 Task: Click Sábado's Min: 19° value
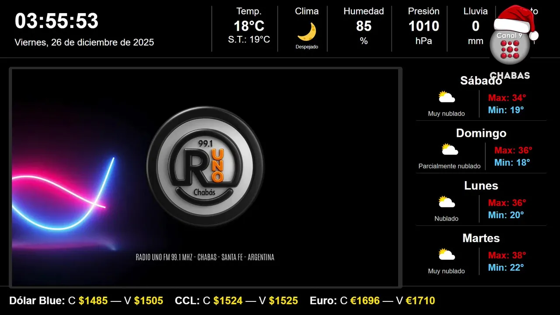[x=506, y=110]
